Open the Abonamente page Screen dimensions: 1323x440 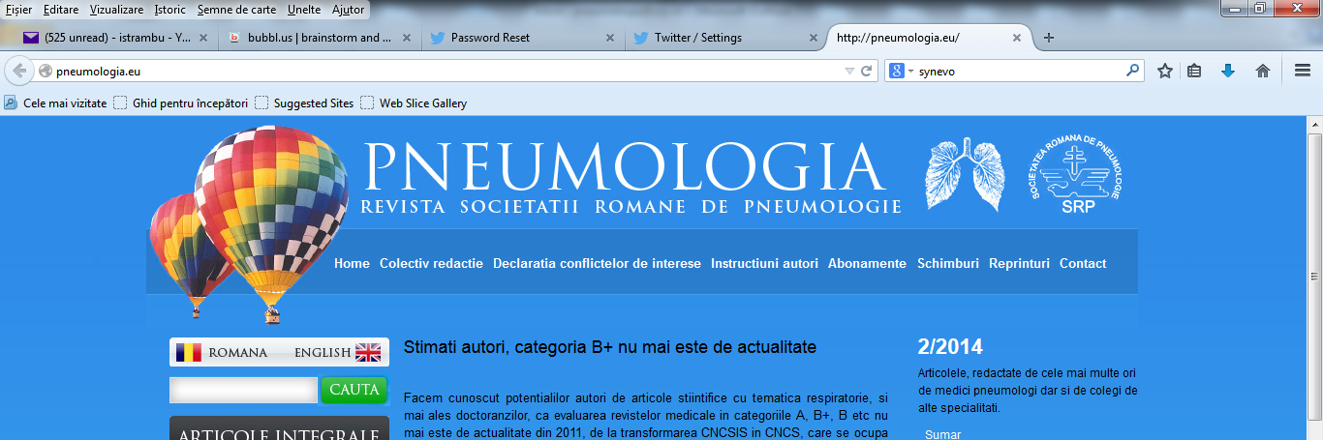(867, 263)
